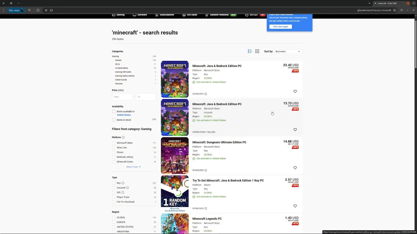Screen dimensions: 417x234
Task: Click info icon next to Platform filter heading
Action: click(x=123, y=137)
